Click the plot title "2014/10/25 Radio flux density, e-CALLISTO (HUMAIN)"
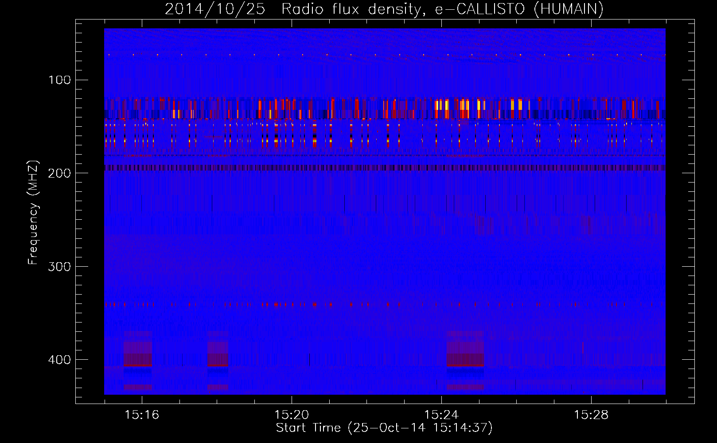 [x=384, y=9]
